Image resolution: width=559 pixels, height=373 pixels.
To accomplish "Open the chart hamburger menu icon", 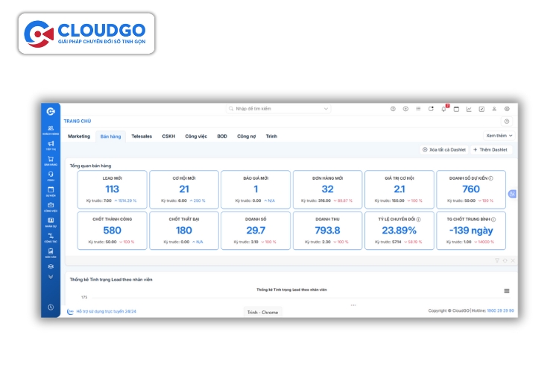I will pyautogui.click(x=507, y=291).
